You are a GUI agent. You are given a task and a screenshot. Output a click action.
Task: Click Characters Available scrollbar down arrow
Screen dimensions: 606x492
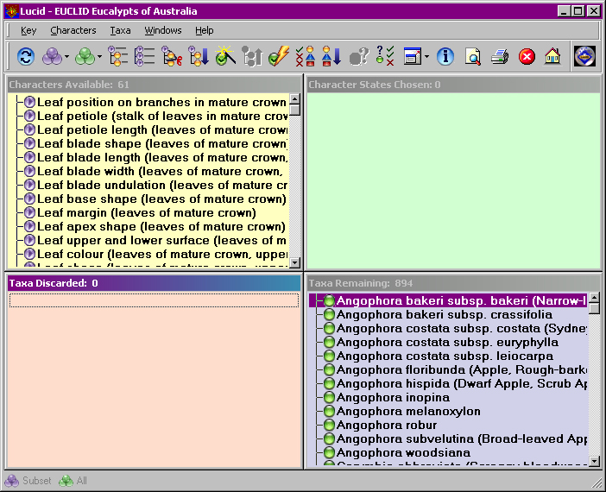(x=295, y=262)
